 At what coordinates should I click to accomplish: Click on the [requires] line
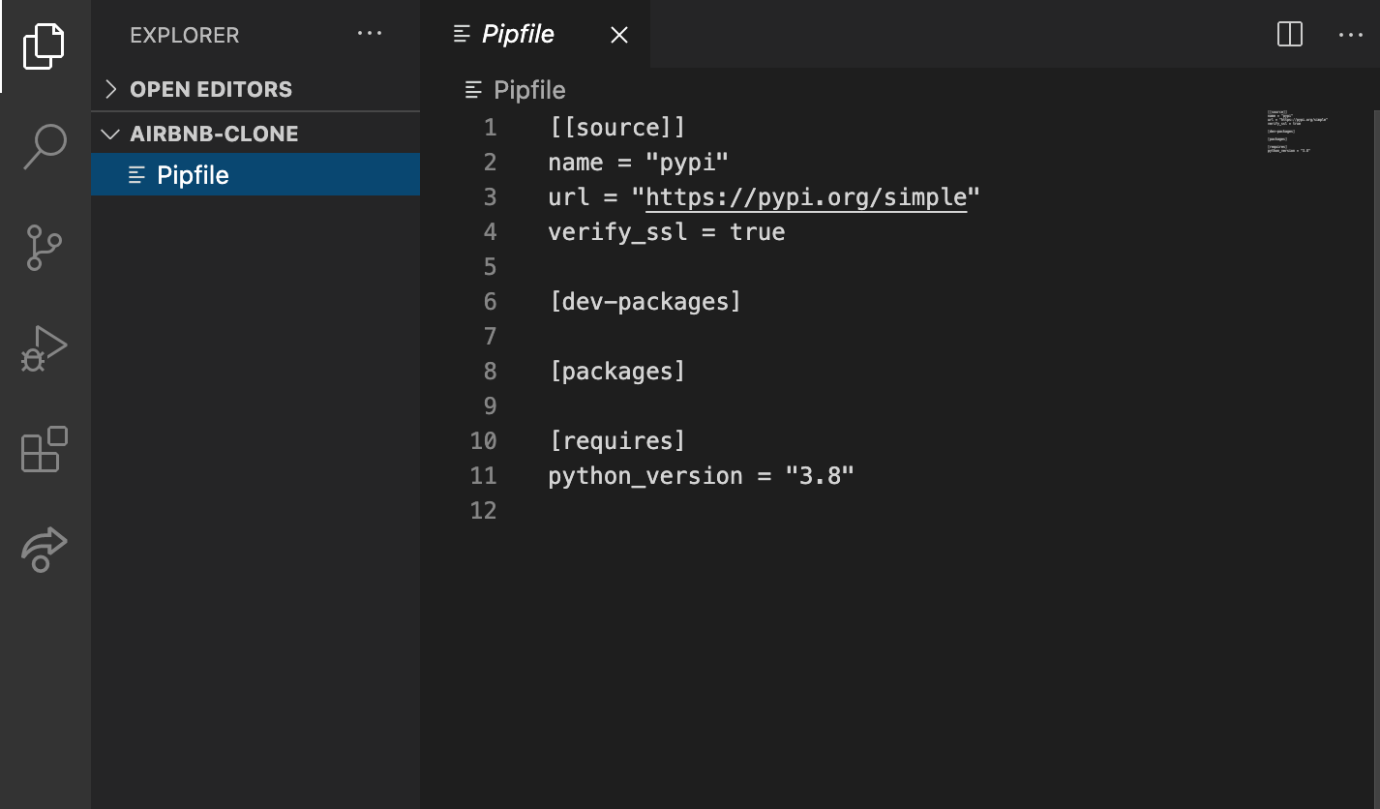(x=617, y=441)
